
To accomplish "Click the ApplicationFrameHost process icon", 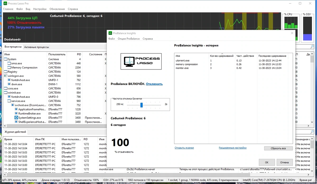I will (16, 109).
